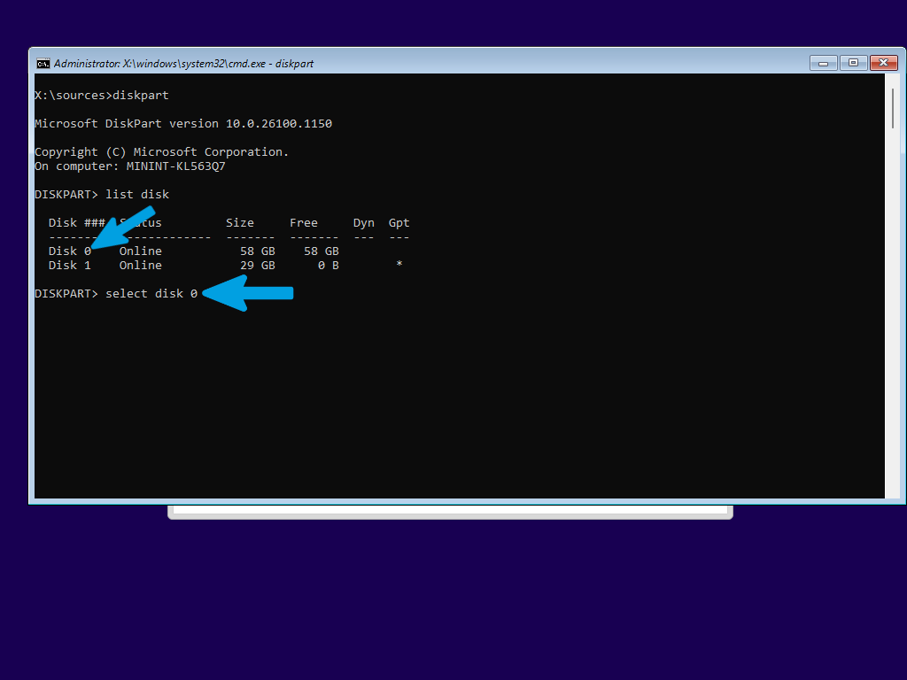The image size is (907, 680).
Task: Click the blue arrow pointing at Disk 0
Action: click(x=122, y=228)
